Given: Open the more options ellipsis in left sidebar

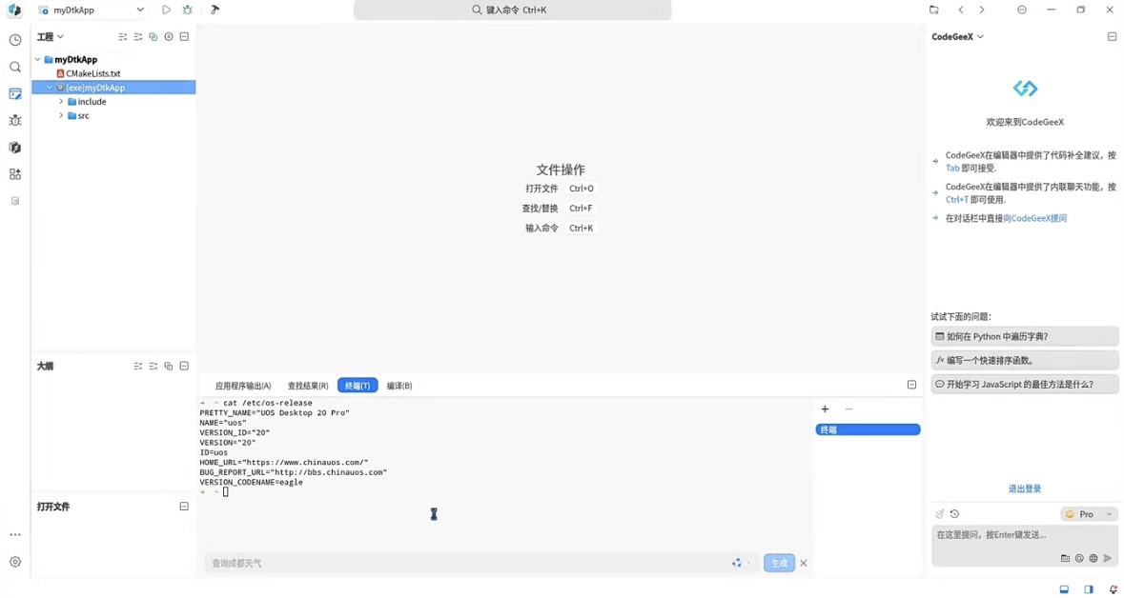Looking at the screenshot, I should 15,535.
